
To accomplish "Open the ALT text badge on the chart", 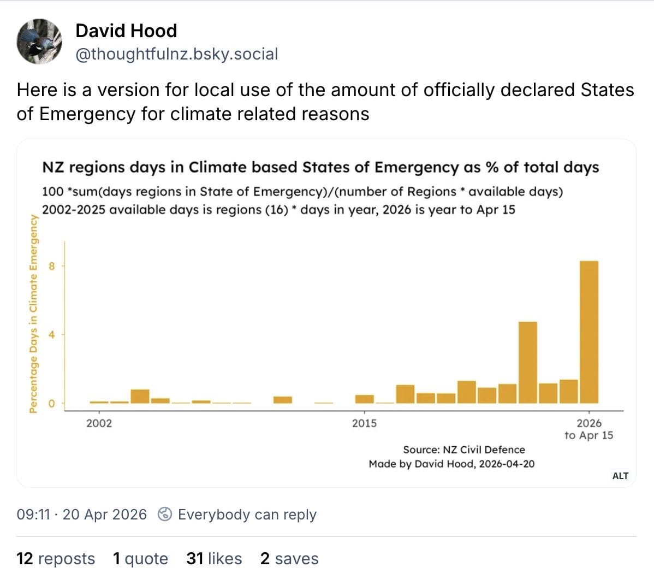I will click(620, 476).
